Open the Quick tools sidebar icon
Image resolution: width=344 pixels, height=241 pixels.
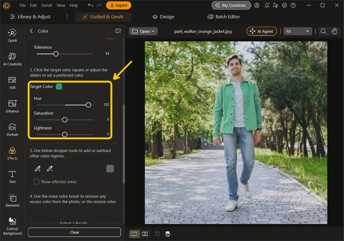[x=12, y=35]
